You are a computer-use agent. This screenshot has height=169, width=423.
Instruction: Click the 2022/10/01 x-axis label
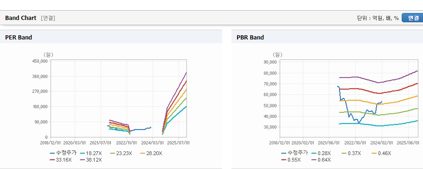[355, 143]
